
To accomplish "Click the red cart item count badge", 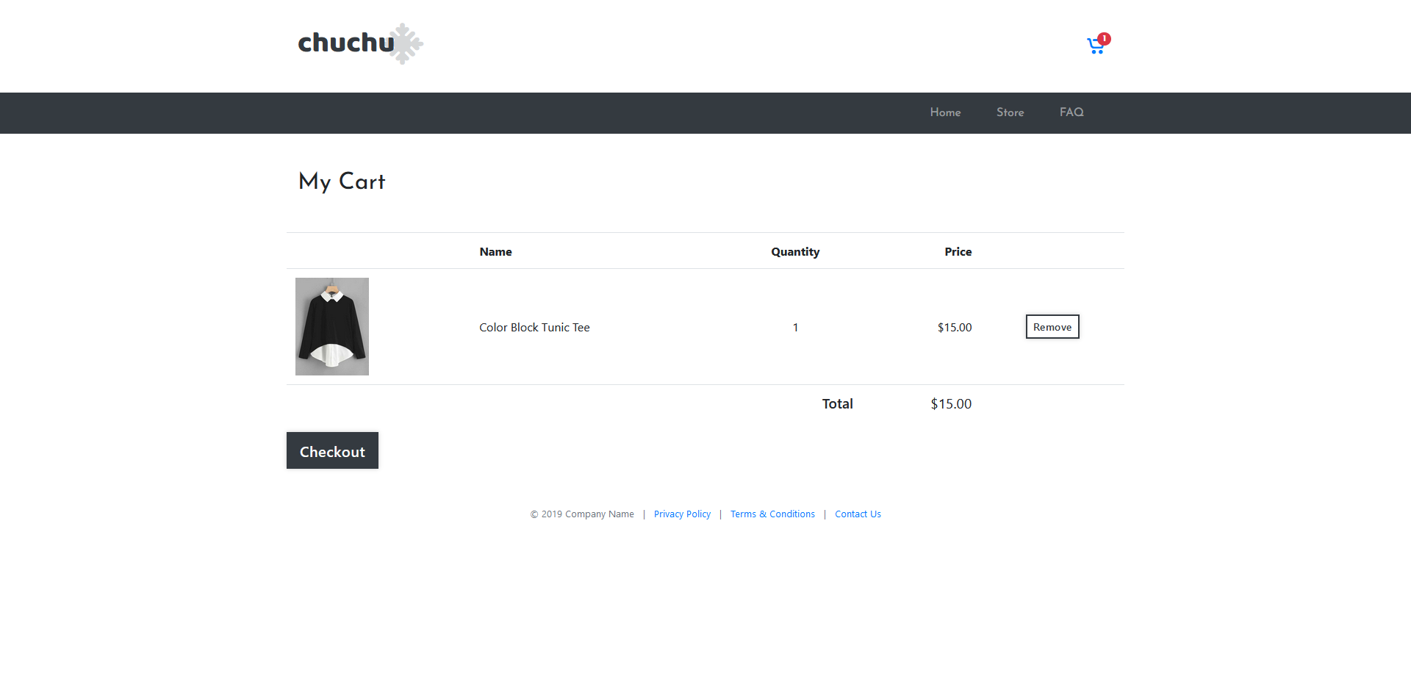I will click(1104, 38).
